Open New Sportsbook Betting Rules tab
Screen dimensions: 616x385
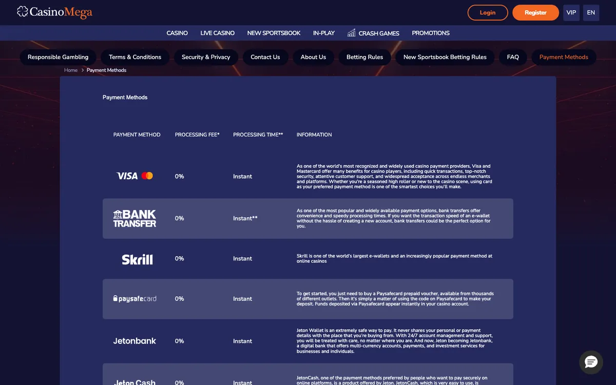click(445, 57)
